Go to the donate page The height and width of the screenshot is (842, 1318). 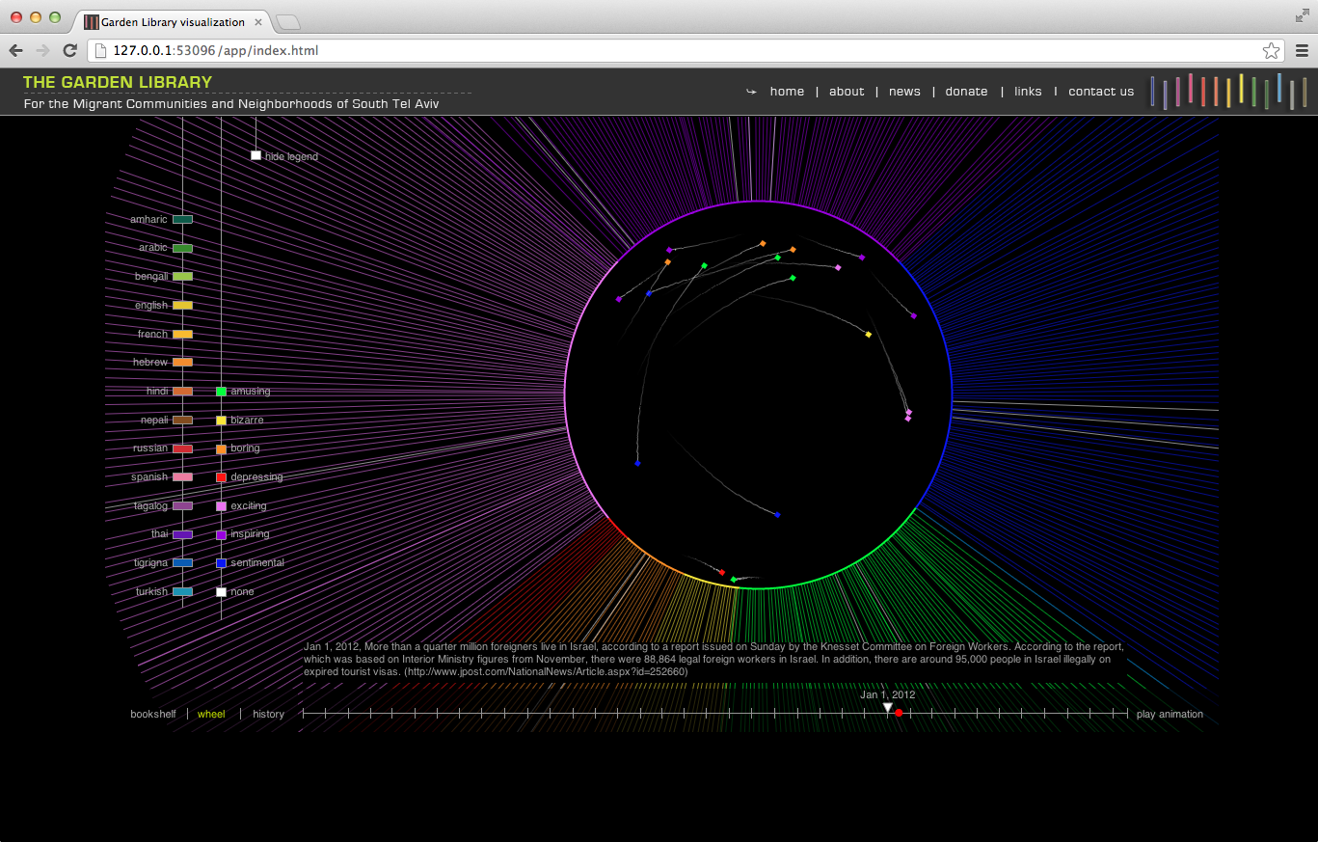966,92
